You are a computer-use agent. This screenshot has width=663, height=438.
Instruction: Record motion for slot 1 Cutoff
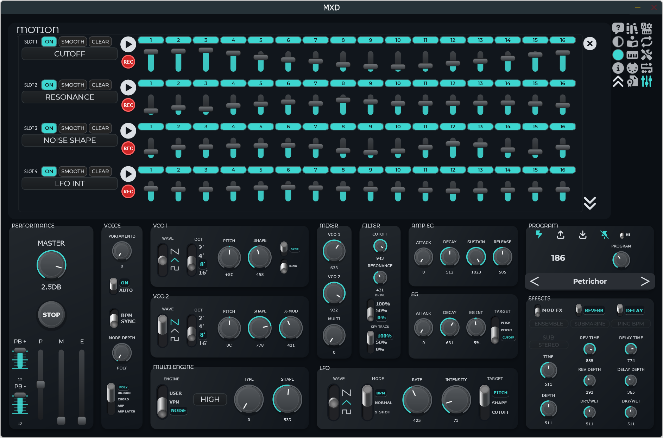(x=128, y=62)
